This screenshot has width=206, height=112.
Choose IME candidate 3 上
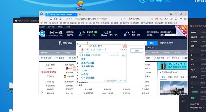click(x=93, y=50)
